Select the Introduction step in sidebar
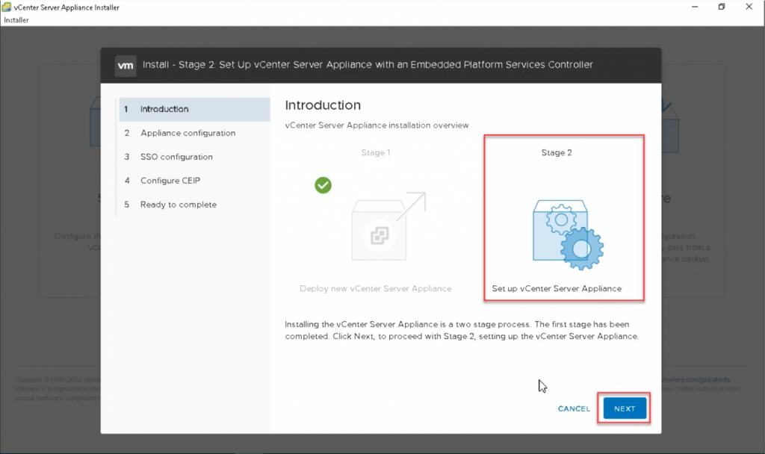765x454 pixels. [194, 109]
